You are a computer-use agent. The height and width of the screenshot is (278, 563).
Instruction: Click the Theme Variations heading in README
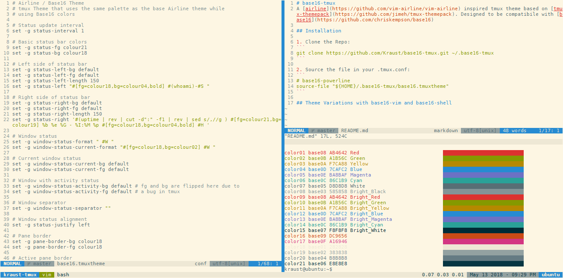tap(374, 103)
